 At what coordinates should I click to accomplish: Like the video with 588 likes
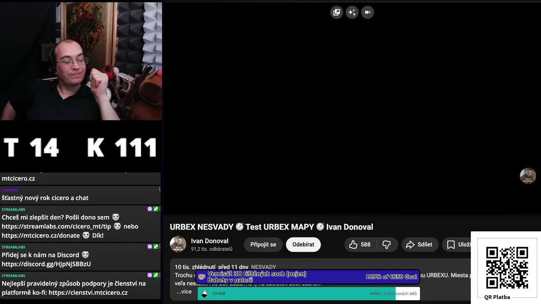[360, 244]
